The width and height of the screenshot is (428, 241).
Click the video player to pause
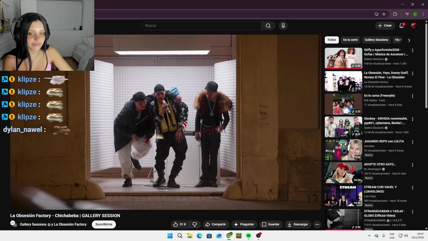pos(166,122)
